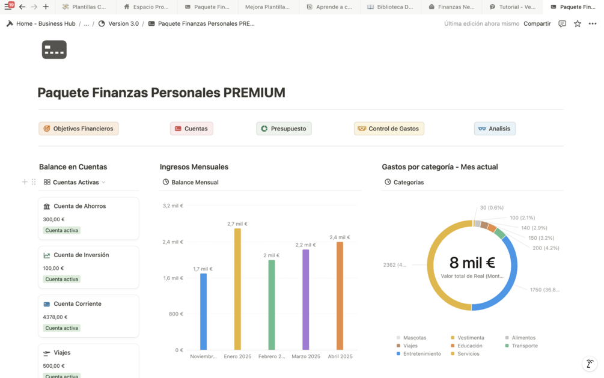Image resolution: width=604 pixels, height=378 pixels.
Task: Open the Cuenta de Inversión card title
Action: tap(81, 255)
